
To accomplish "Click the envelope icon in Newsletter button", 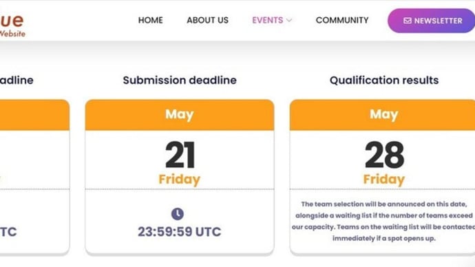I will click(x=408, y=21).
